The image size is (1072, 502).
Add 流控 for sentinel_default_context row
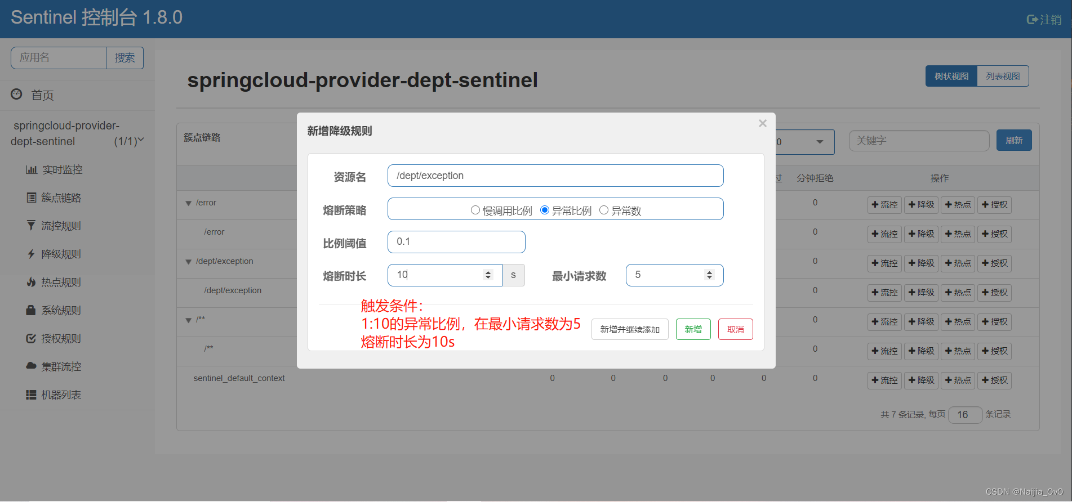pos(884,380)
